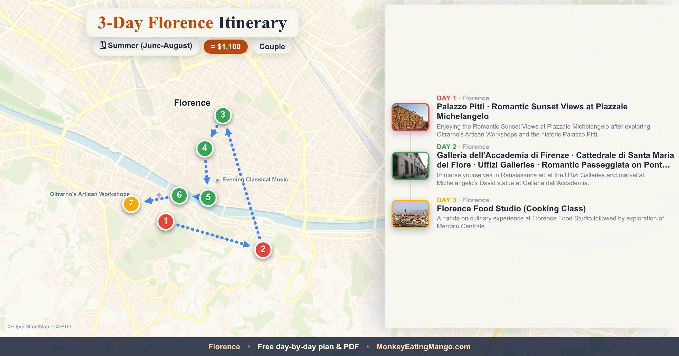679x356 pixels.
Task: Click Florence in the footer bar
Action: click(224, 347)
